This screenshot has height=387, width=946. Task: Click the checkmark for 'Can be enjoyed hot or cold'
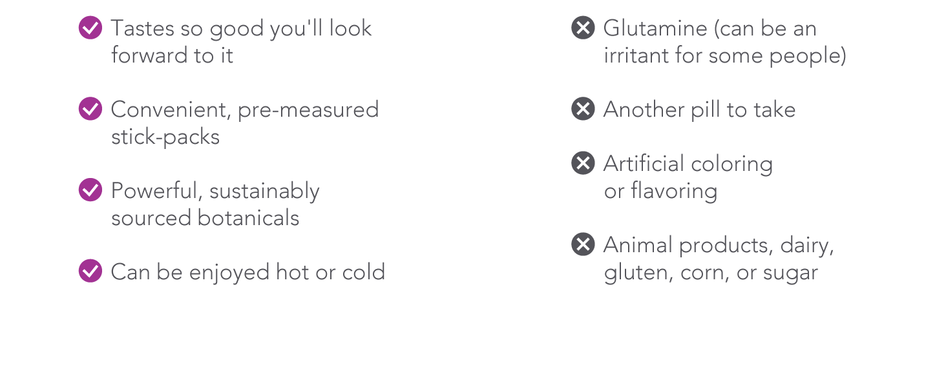coord(90,272)
